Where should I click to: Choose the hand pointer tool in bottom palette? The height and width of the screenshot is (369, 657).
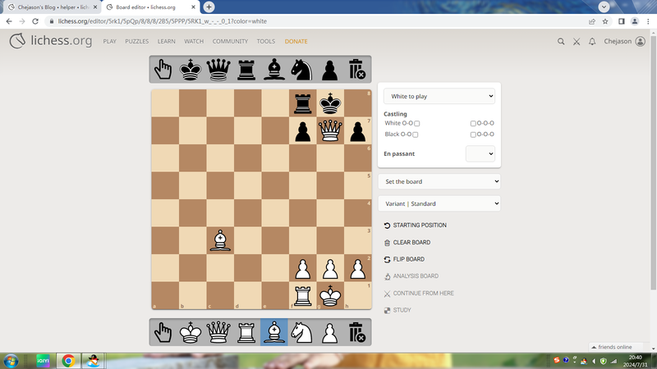point(163,332)
